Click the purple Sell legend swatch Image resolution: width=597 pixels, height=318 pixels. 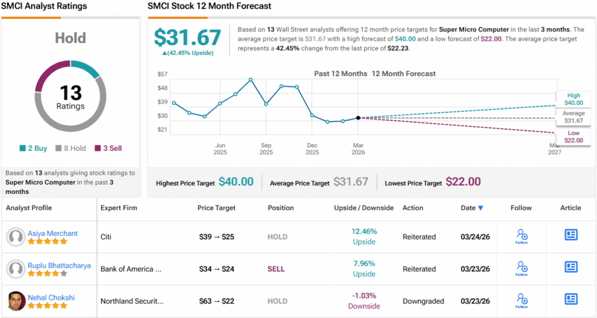98,149
